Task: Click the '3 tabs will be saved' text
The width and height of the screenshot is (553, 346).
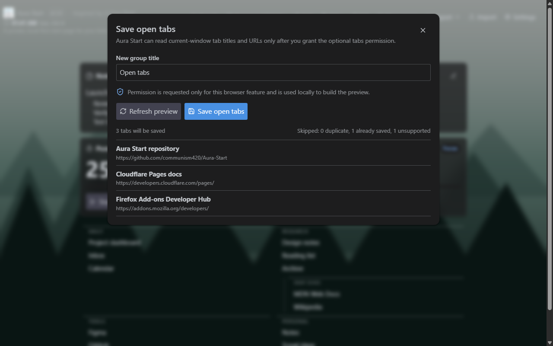Action: point(140,131)
